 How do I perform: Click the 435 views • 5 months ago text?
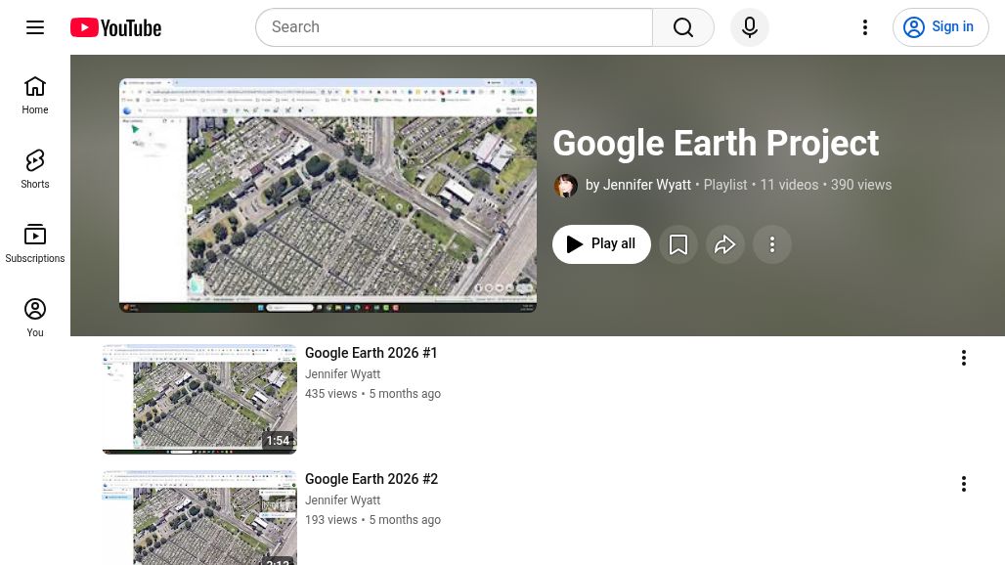click(x=373, y=394)
